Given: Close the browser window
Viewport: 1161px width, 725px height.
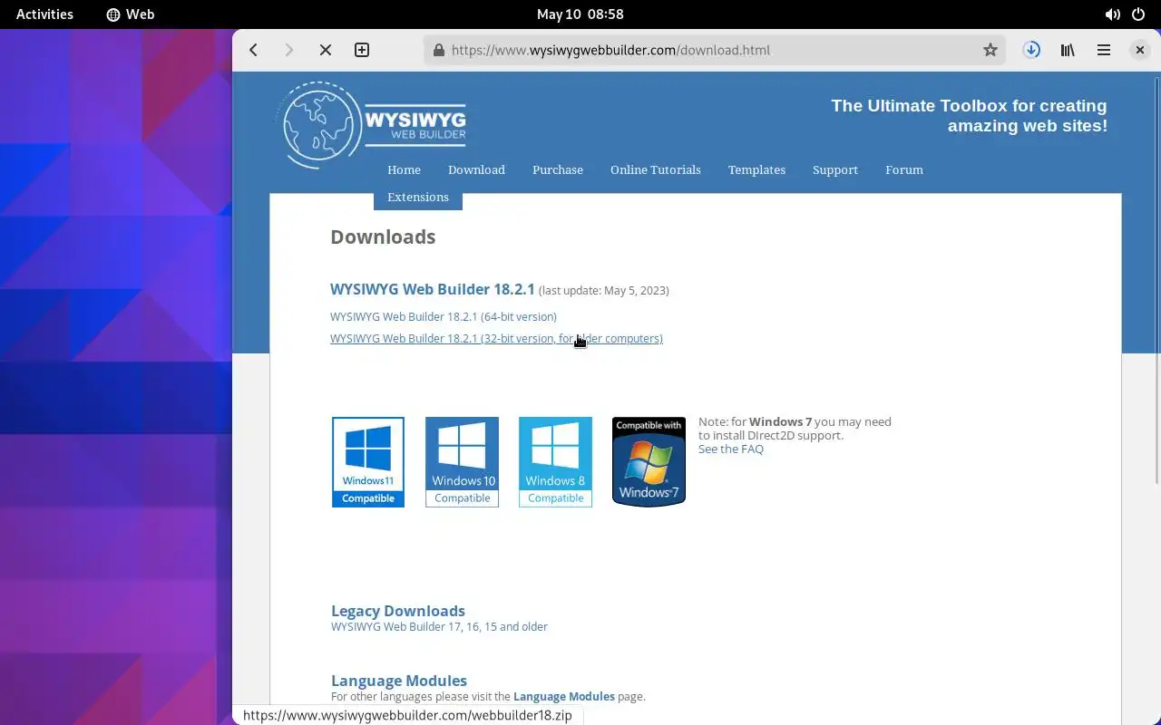Looking at the screenshot, I should 1140,50.
